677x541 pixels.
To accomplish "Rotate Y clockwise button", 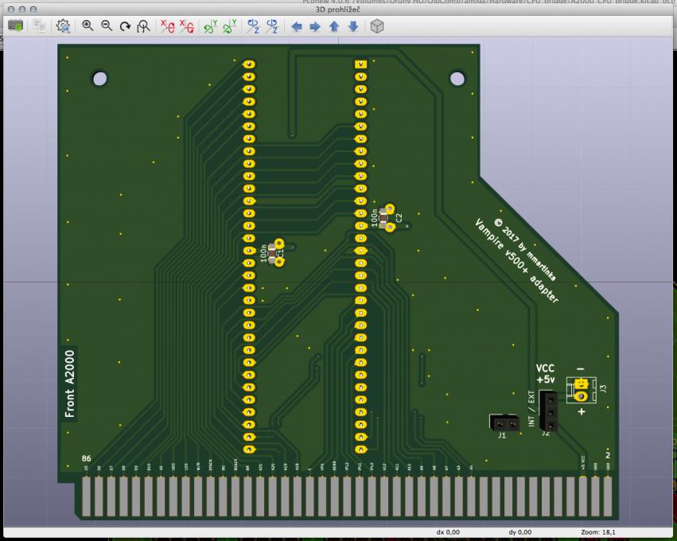I will [x=211, y=26].
